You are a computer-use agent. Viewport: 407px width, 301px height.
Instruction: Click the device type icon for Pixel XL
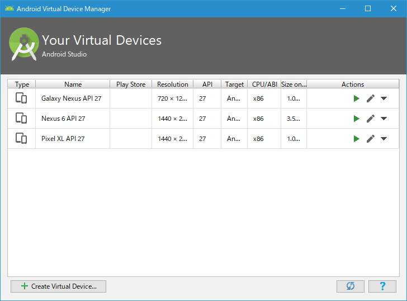tap(21, 138)
